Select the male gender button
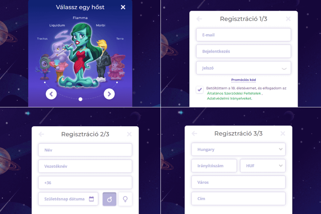The image size is (321, 214). coord(109,199)
